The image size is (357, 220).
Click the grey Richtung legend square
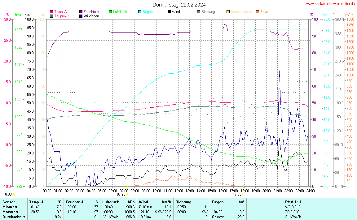[x=199, y=12]
